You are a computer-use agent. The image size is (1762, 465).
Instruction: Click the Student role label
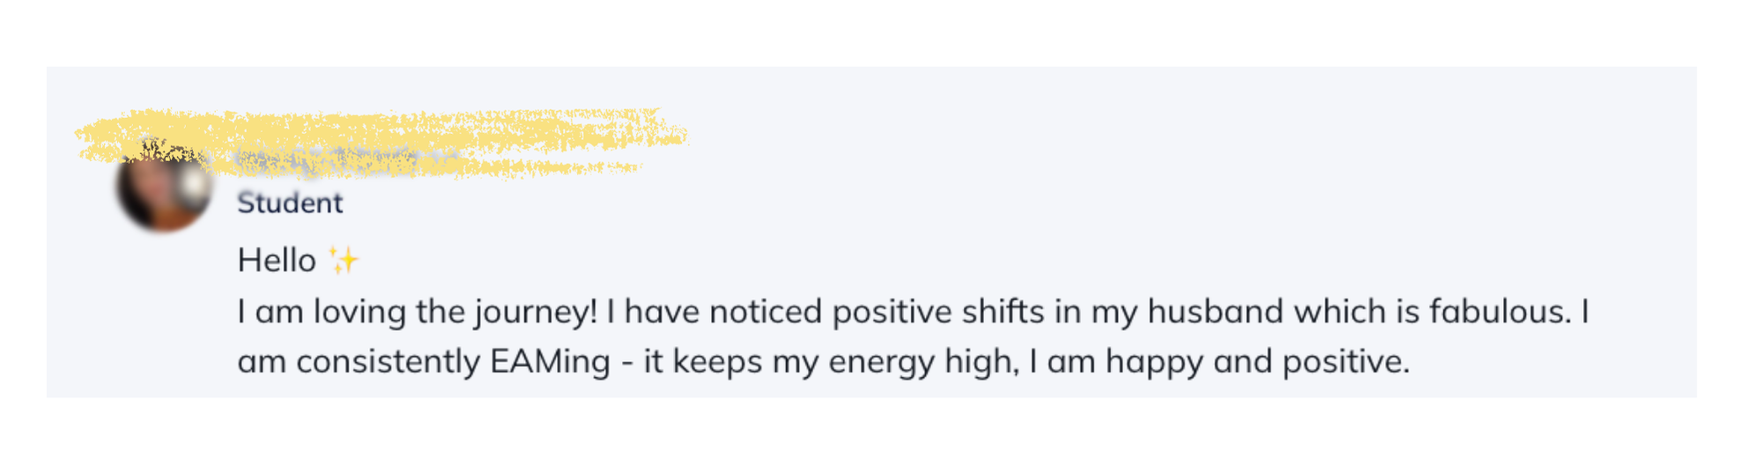pos(290,203)
